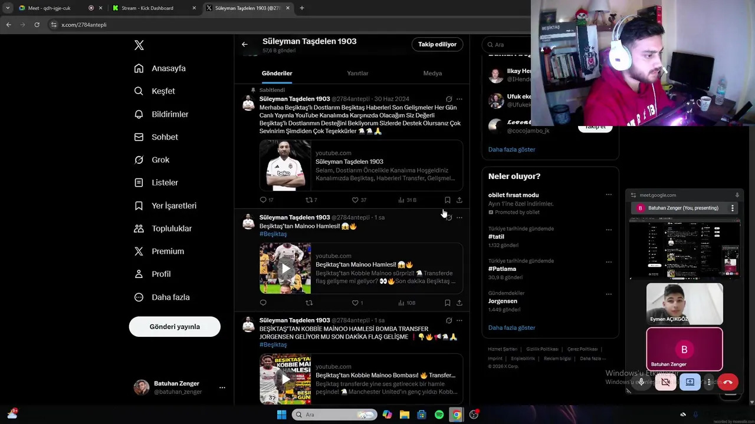
Task: Switch to Stream - Kick Dashboard tab
Action: (154, 8)
